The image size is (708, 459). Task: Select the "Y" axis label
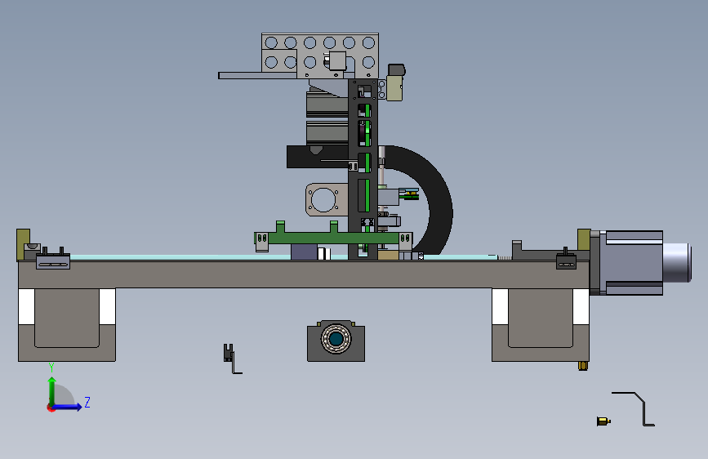51,368
